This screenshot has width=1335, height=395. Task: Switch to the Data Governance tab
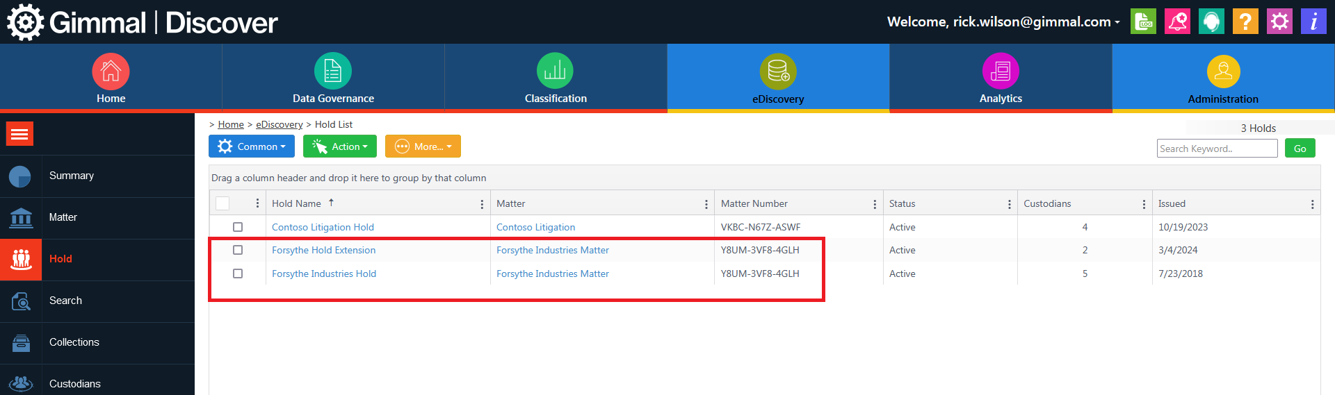pos(333,78)
